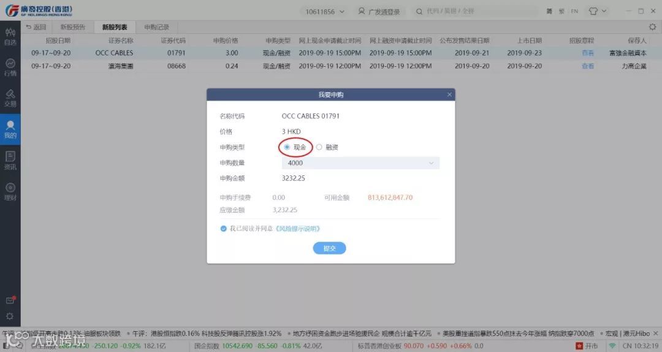The height and width of the screenshot is (352, 662).
Task: Click the wifi connection status icon
Action: point(612,346)
